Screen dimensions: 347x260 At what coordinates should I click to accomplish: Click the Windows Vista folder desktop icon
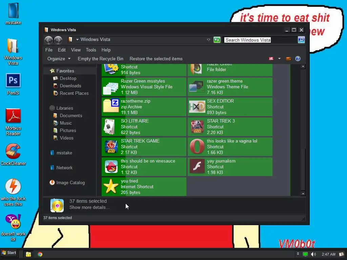coord(13,52)
